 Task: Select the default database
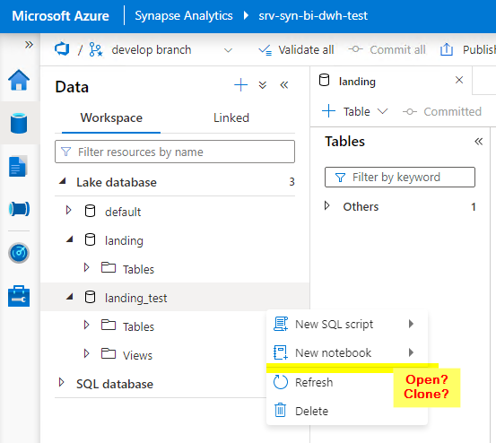pos(123,212)
